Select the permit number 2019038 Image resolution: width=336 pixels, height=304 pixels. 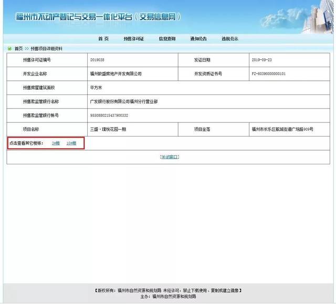click(97, 60)
